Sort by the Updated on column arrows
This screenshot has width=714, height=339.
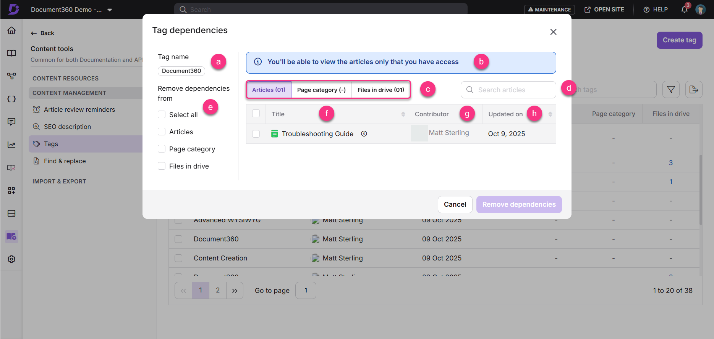click(550, 114)
